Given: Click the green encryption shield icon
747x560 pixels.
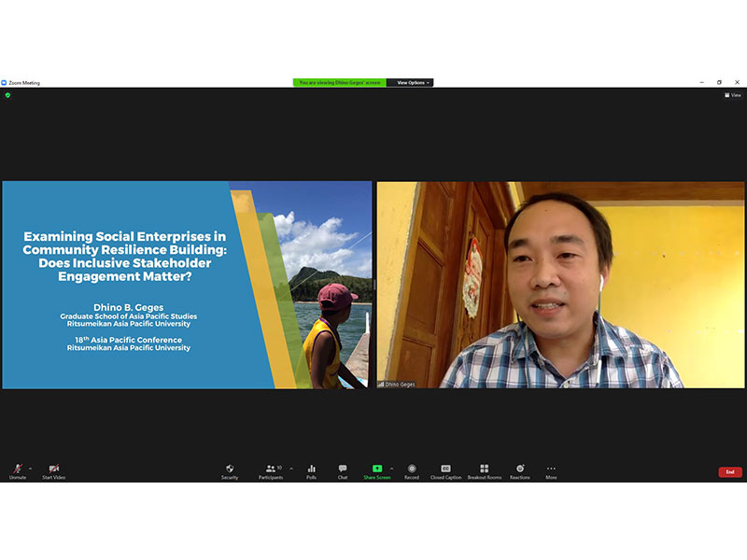Looking at the screenshot, I should tap(7, 95).
